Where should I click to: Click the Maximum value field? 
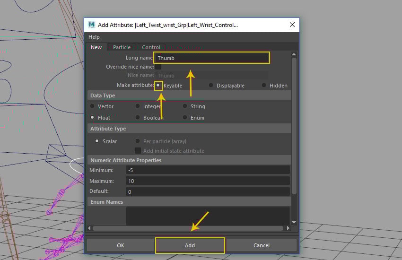tap(208, 181)
